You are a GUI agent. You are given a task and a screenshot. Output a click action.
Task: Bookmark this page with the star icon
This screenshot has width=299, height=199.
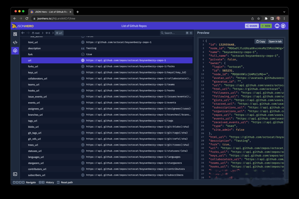click(x=259, y=19)
